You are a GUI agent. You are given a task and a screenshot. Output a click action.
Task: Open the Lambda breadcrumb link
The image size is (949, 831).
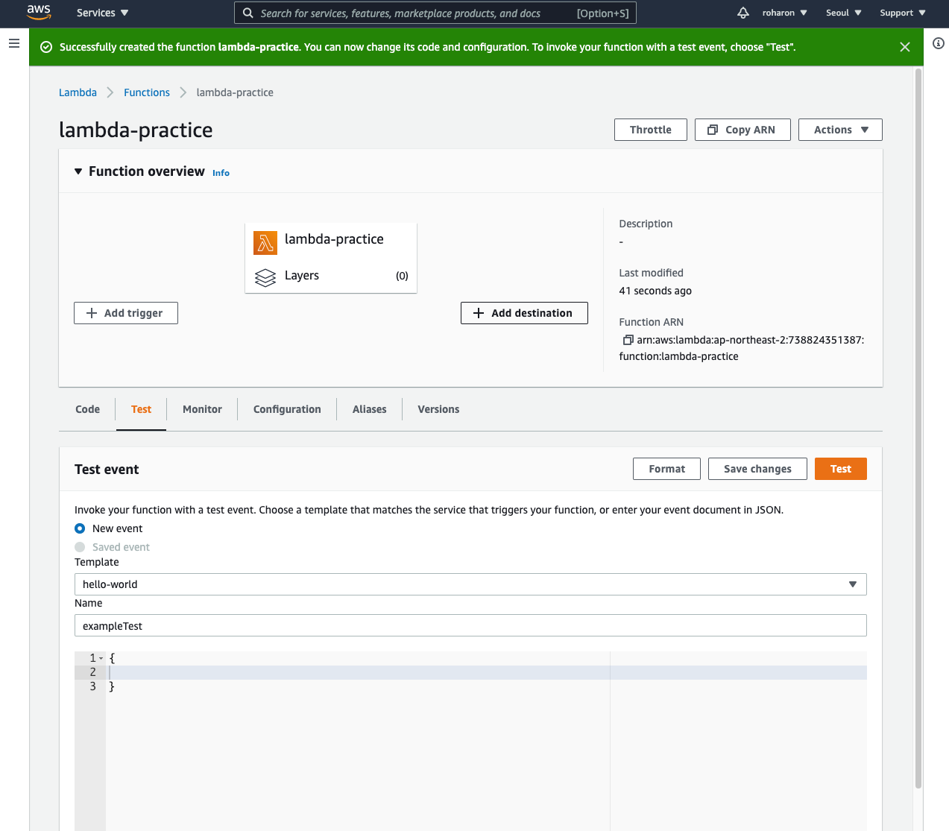click(78, 92)
